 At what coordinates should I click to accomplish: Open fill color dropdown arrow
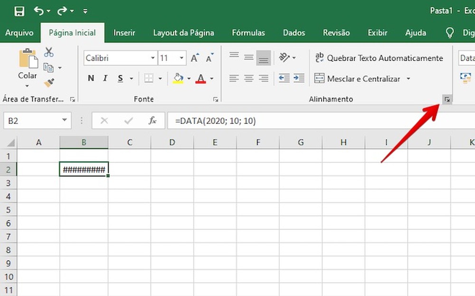pos(189,79)
